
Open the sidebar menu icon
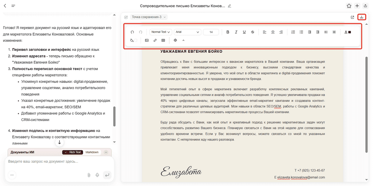(13, 6)
